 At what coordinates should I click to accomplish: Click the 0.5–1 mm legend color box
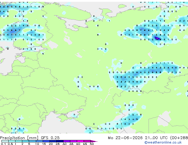click(x=12, y=141)
